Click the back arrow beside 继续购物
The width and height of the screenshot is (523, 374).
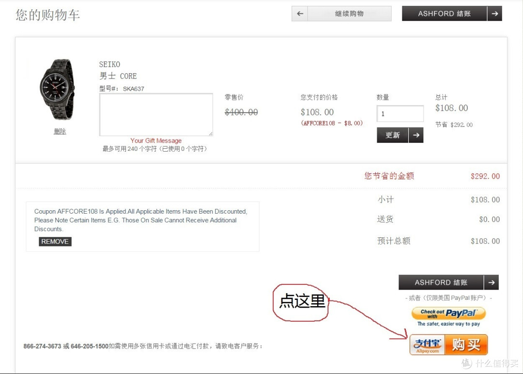point(300,14)
